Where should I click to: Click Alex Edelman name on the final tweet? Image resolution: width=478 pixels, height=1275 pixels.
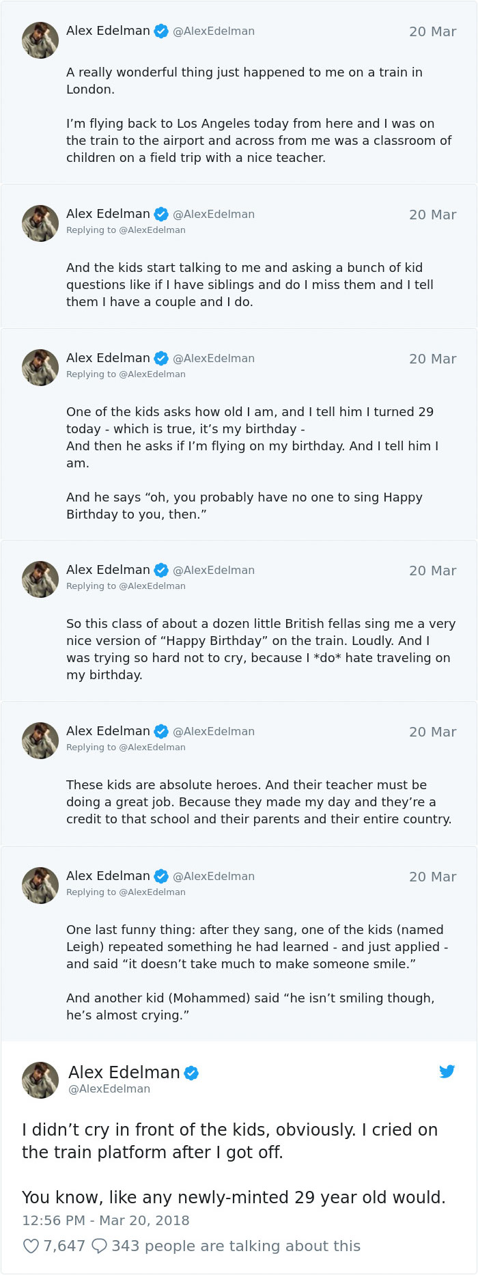(124, 1072)
